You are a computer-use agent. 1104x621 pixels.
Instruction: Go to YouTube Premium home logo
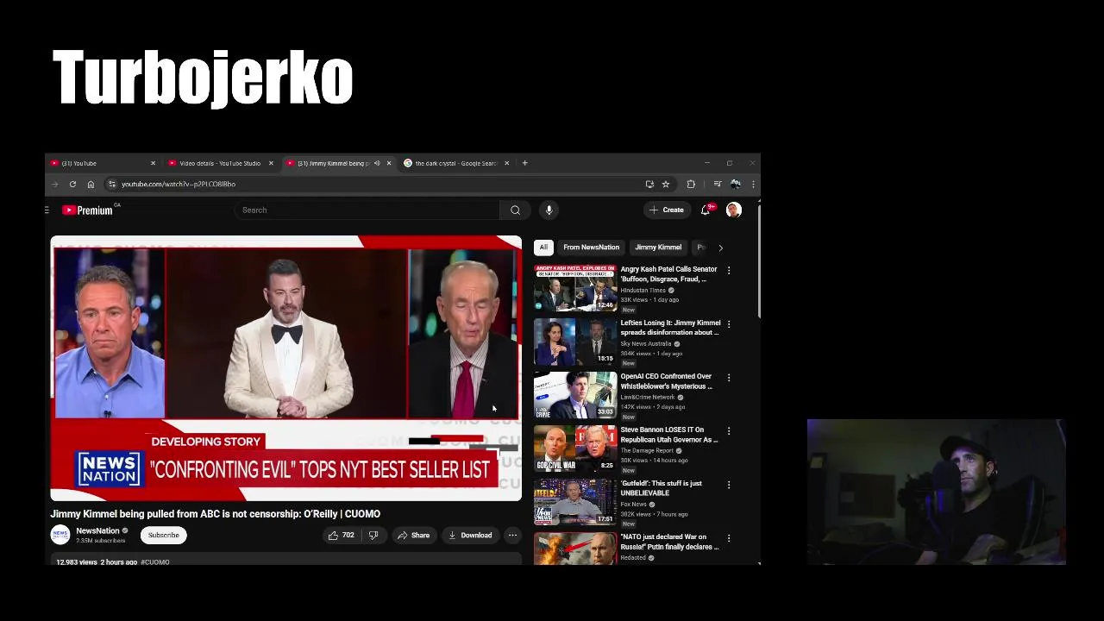click(x=87, y=210)
